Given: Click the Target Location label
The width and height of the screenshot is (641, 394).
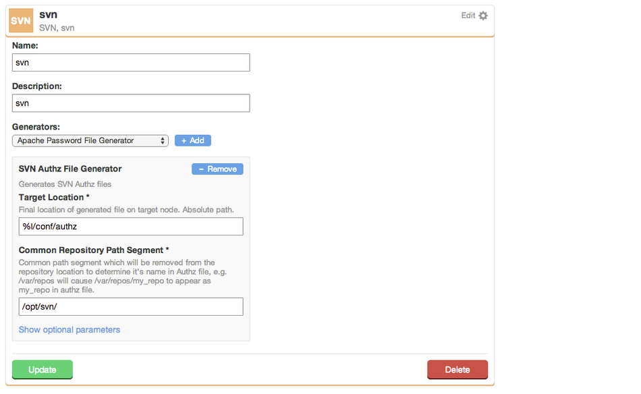Looking at the screenshot, I should point(54,198).
